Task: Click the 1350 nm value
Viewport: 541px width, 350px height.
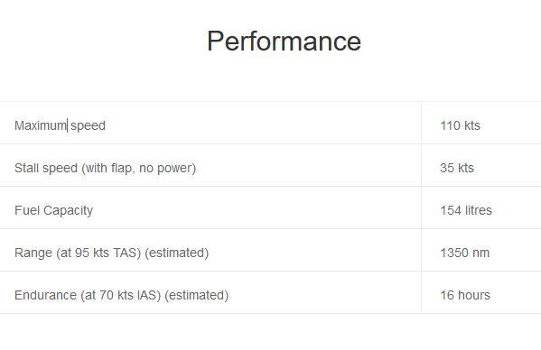Action: pos(465,253)
